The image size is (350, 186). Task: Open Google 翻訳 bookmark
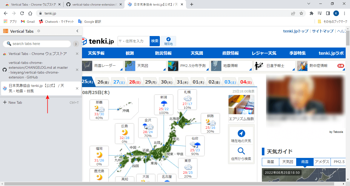90,22
